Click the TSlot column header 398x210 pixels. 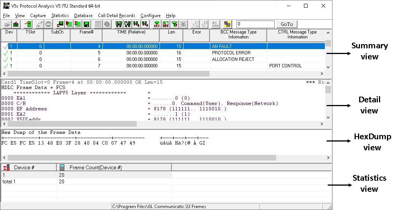[30, 35]
